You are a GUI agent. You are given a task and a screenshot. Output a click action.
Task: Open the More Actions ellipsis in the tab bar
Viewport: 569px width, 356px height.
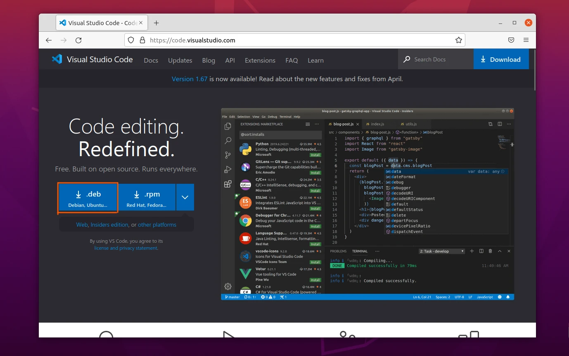[x=509, y=124]
